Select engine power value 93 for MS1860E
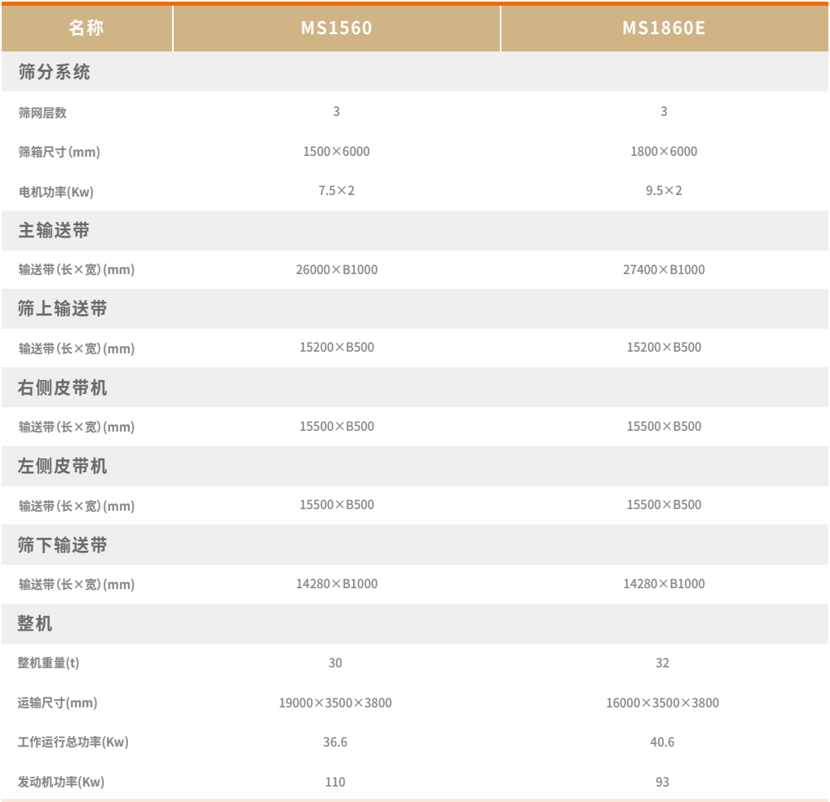Image resolution: width=830 pixels, height=802 pixels. 662,780
